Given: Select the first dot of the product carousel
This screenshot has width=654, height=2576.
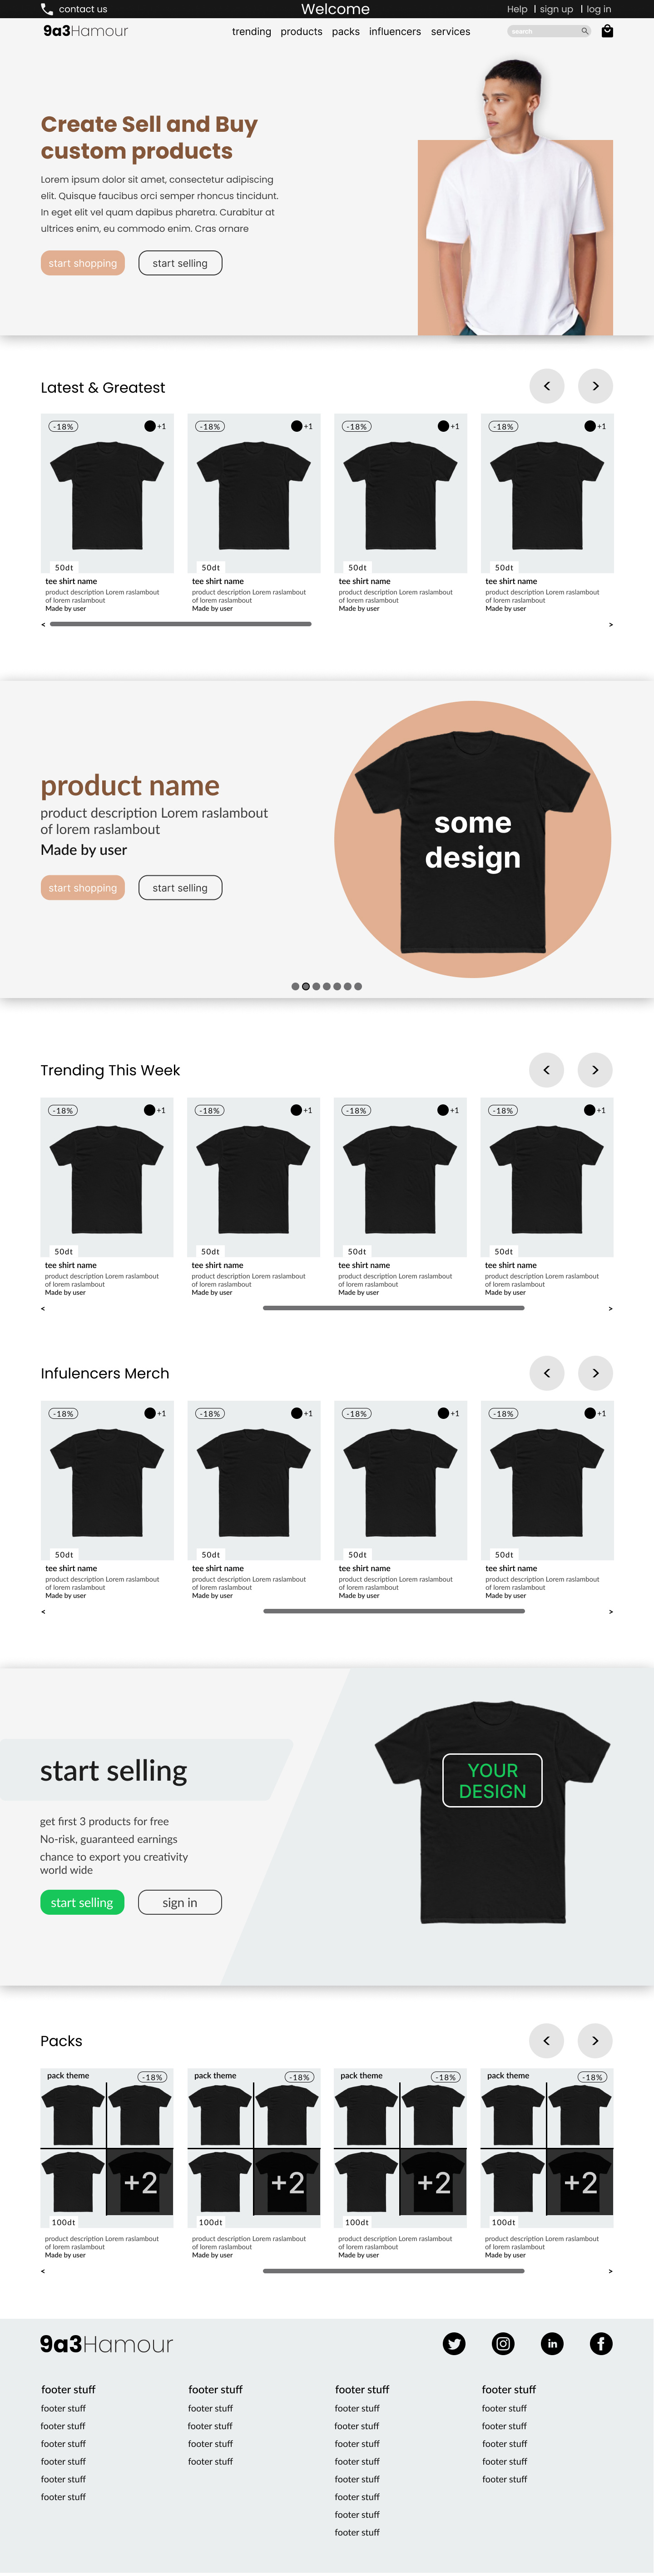Looking at the screenshot, I should (295, 986).
